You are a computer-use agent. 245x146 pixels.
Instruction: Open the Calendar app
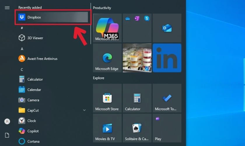[34, 90]
